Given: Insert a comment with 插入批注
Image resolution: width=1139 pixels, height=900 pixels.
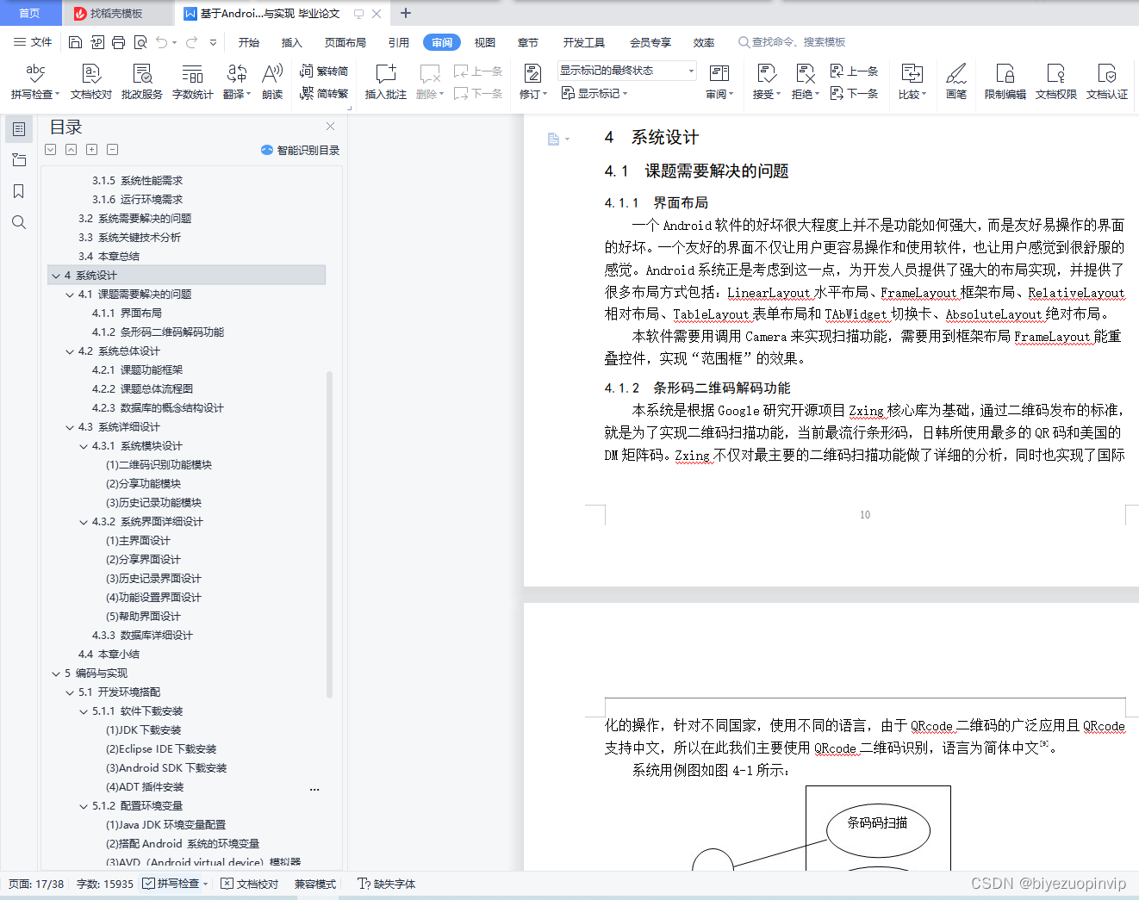Looking at the screenshot, I should pos(385,80).
